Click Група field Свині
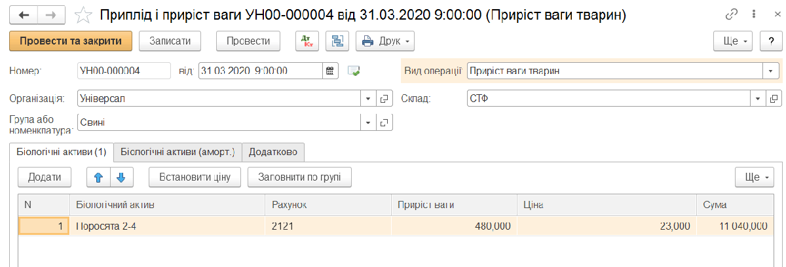Screen dimensions: 786x267 pos(218,122)
